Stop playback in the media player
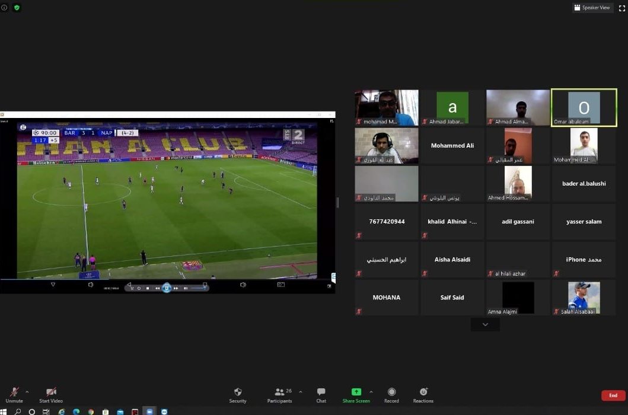Screen dimensions: 628x415 point(148,288)
